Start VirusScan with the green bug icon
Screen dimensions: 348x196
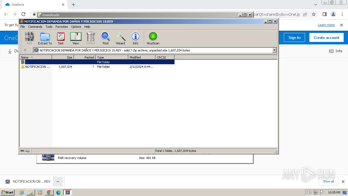pyautogui.click(x=153, y=38)
